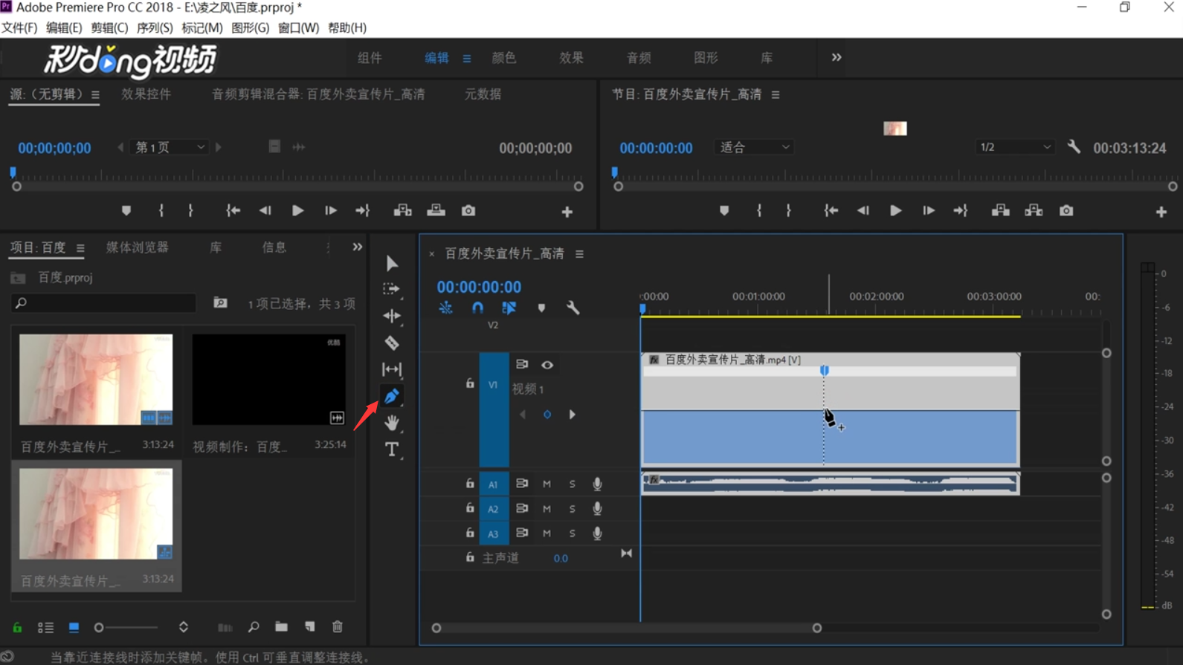Click Overwrite button in Source monitor

[x=436, y=211]
